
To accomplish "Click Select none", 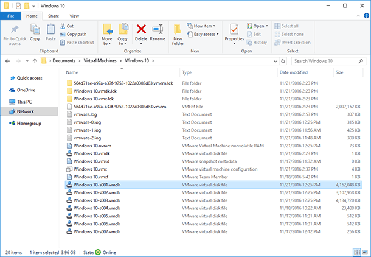I will 289,34.
